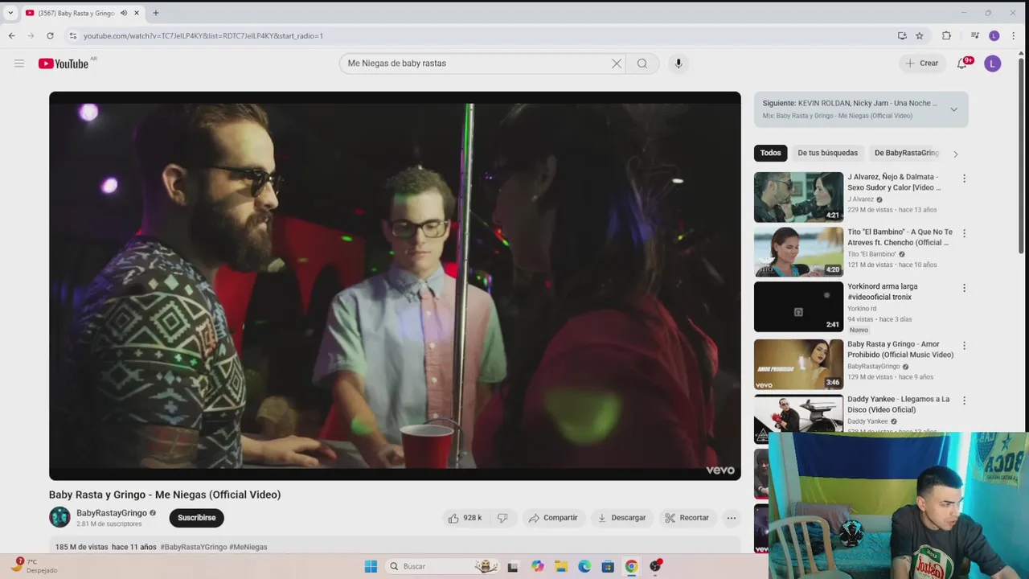Show more filter chips with right arrow
This screenshot has height=579, width=1029.
[955, 154]
